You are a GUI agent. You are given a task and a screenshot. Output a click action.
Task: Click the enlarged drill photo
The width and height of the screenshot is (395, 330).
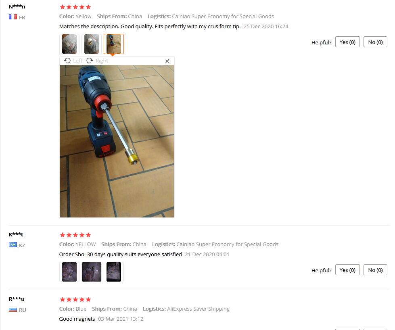coord(117,141)
